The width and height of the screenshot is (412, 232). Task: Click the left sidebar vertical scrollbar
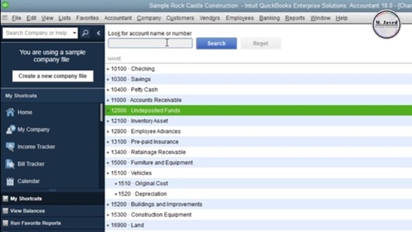(x=102, y=113)
